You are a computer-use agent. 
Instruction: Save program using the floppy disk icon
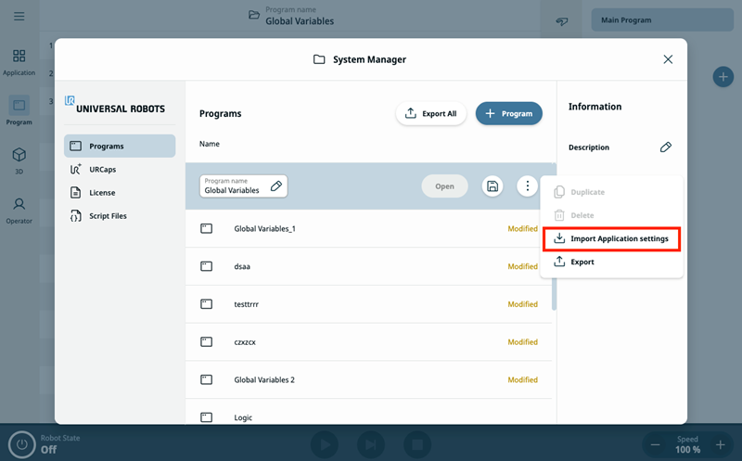493,186
